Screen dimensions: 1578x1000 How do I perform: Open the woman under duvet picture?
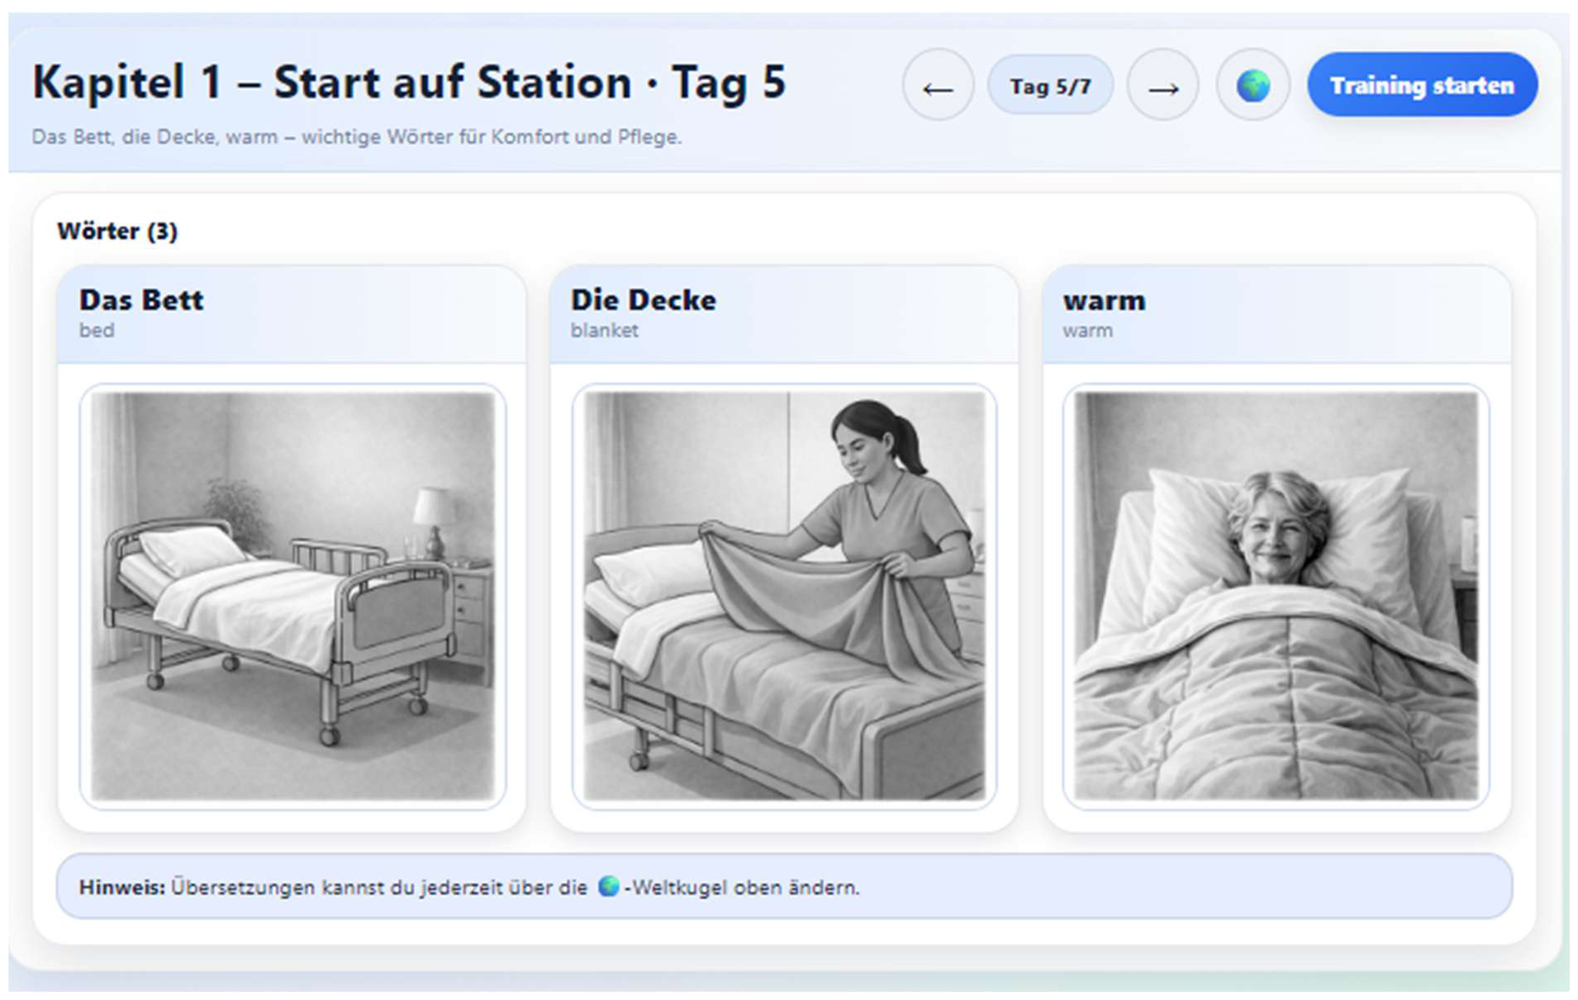(x=1276, y=596)
